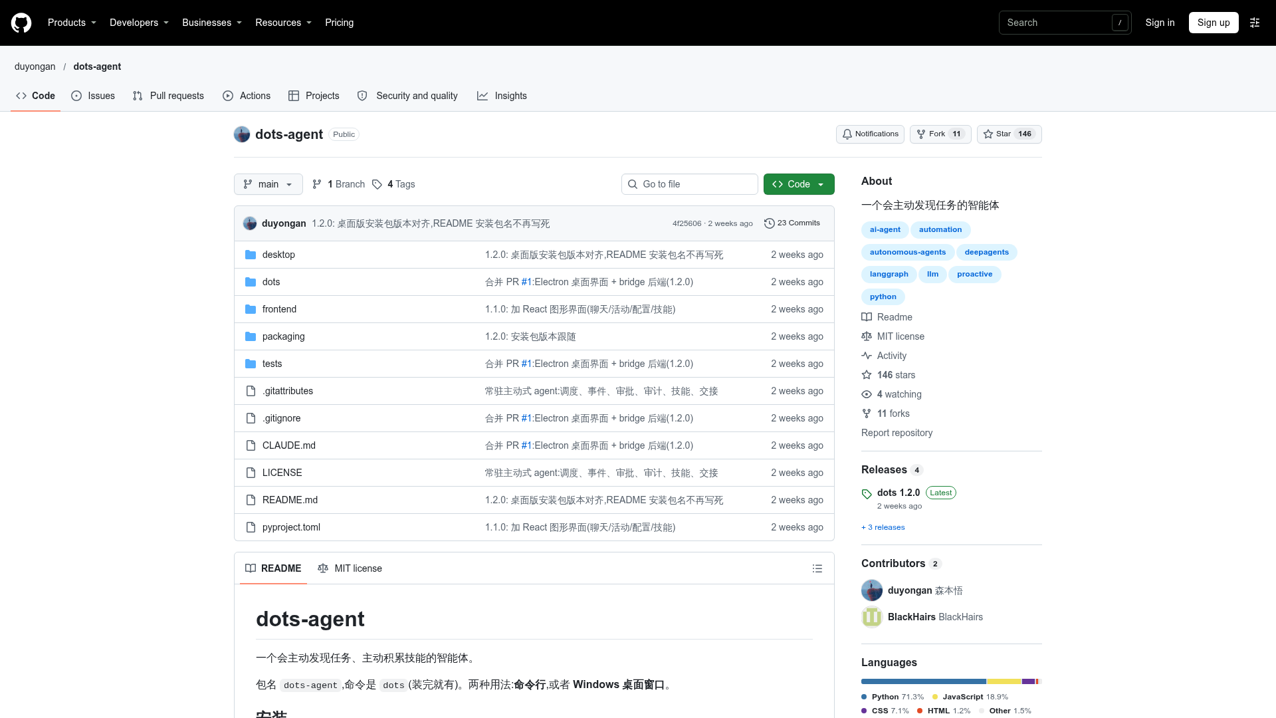Click the Python language color bar segment
Image resolution: width=1276 pixels, height=718 pixels.
(x=924, y=681)
